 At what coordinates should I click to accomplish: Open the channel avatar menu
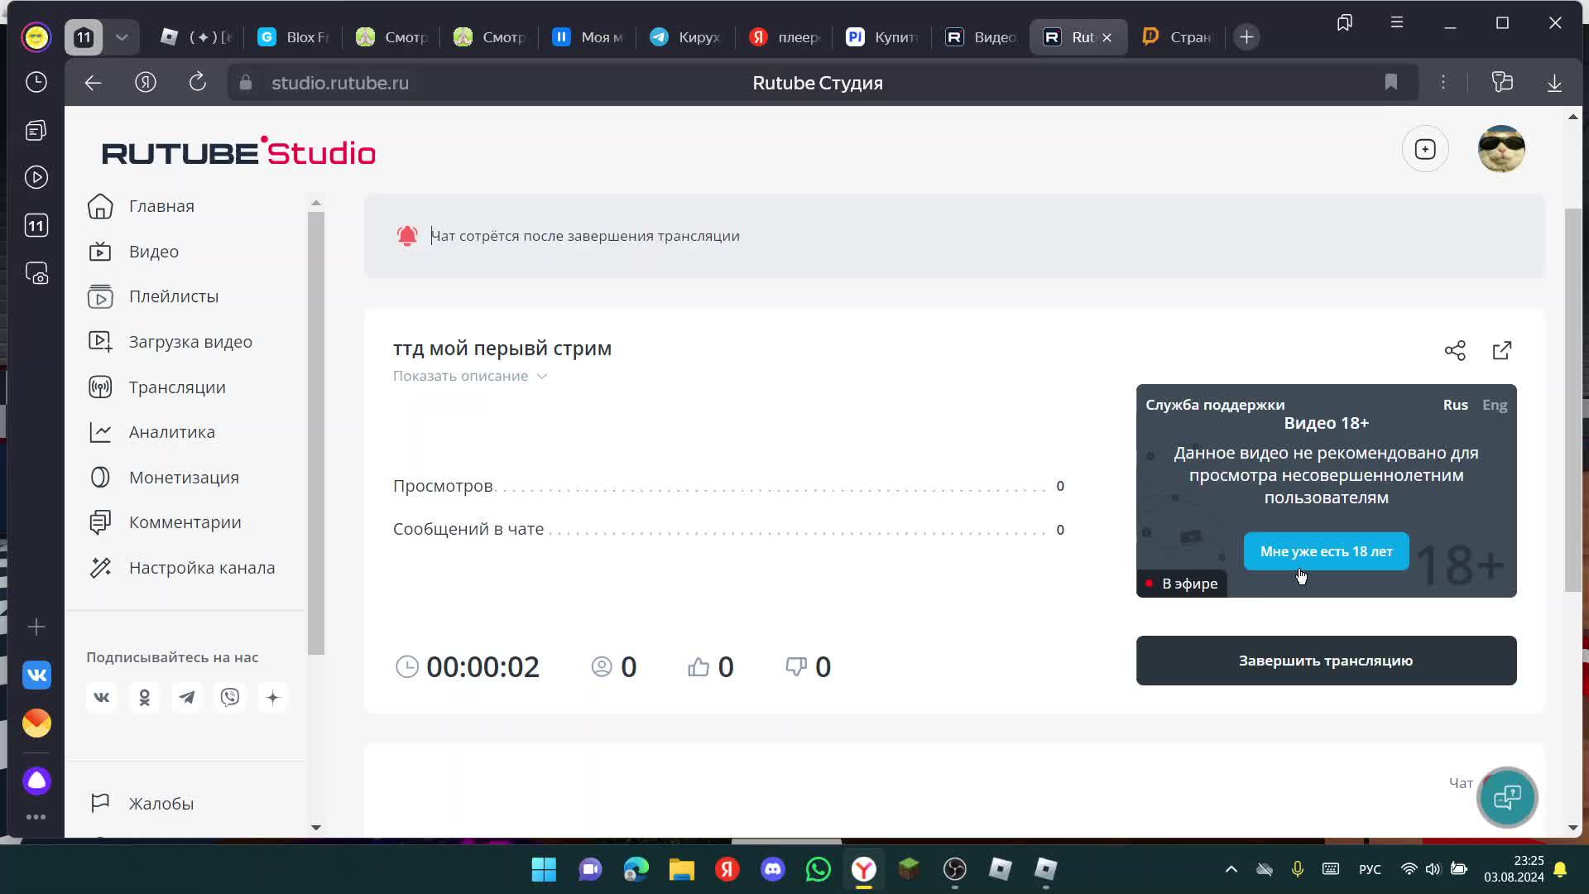click(1501, 148)
